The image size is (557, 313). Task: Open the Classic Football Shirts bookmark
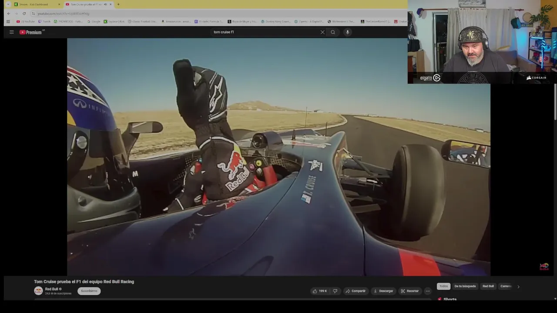coord(142,21)
